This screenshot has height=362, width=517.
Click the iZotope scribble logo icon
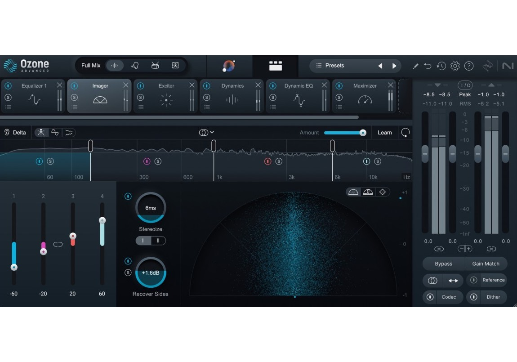[488, 66]
